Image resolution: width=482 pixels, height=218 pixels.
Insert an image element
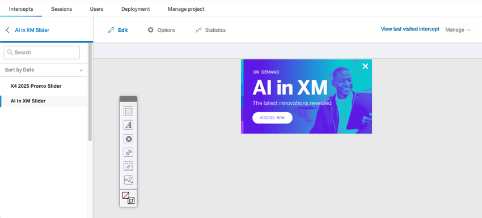(129, 180)
